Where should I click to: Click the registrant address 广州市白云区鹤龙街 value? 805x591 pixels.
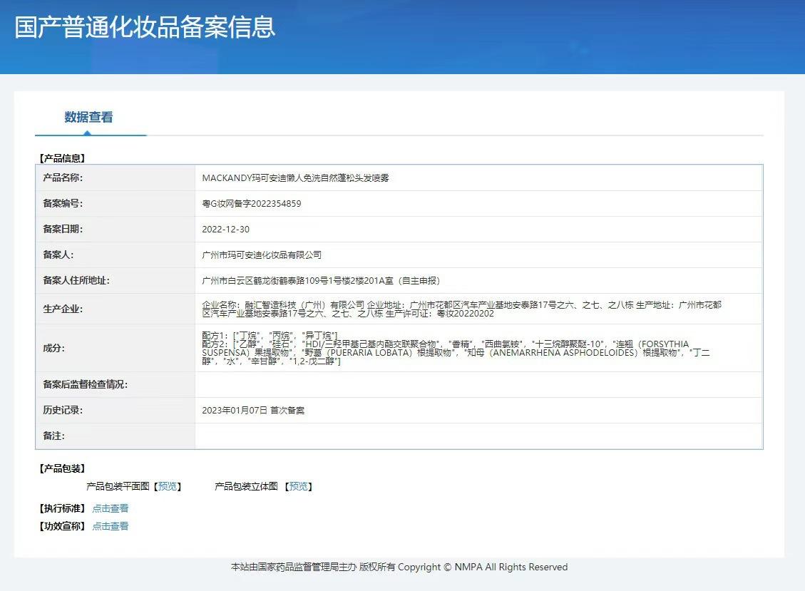pos(321,281)
